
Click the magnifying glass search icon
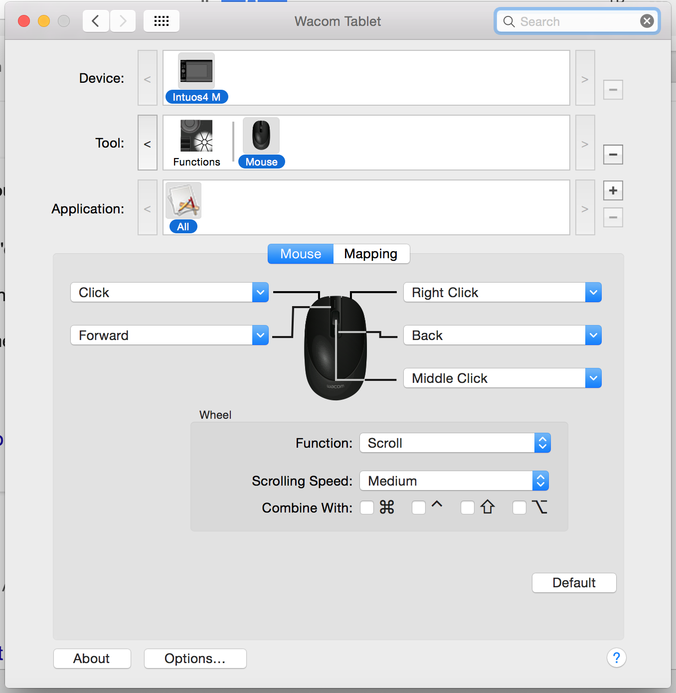pos(509,21)
